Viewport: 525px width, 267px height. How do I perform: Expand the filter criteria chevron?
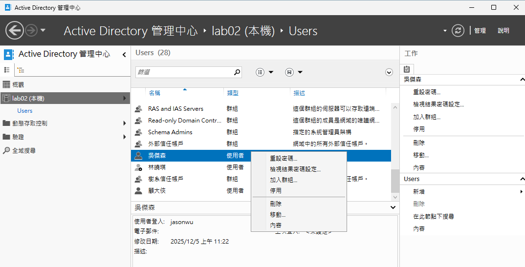click(389, 72)
